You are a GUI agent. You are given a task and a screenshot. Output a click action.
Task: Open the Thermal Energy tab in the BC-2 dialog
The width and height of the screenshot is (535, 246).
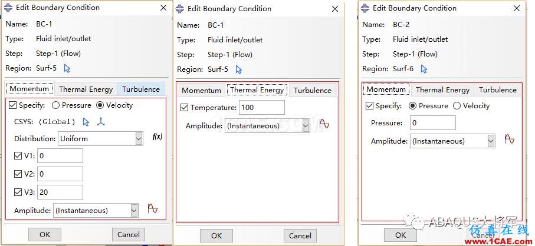442,90
